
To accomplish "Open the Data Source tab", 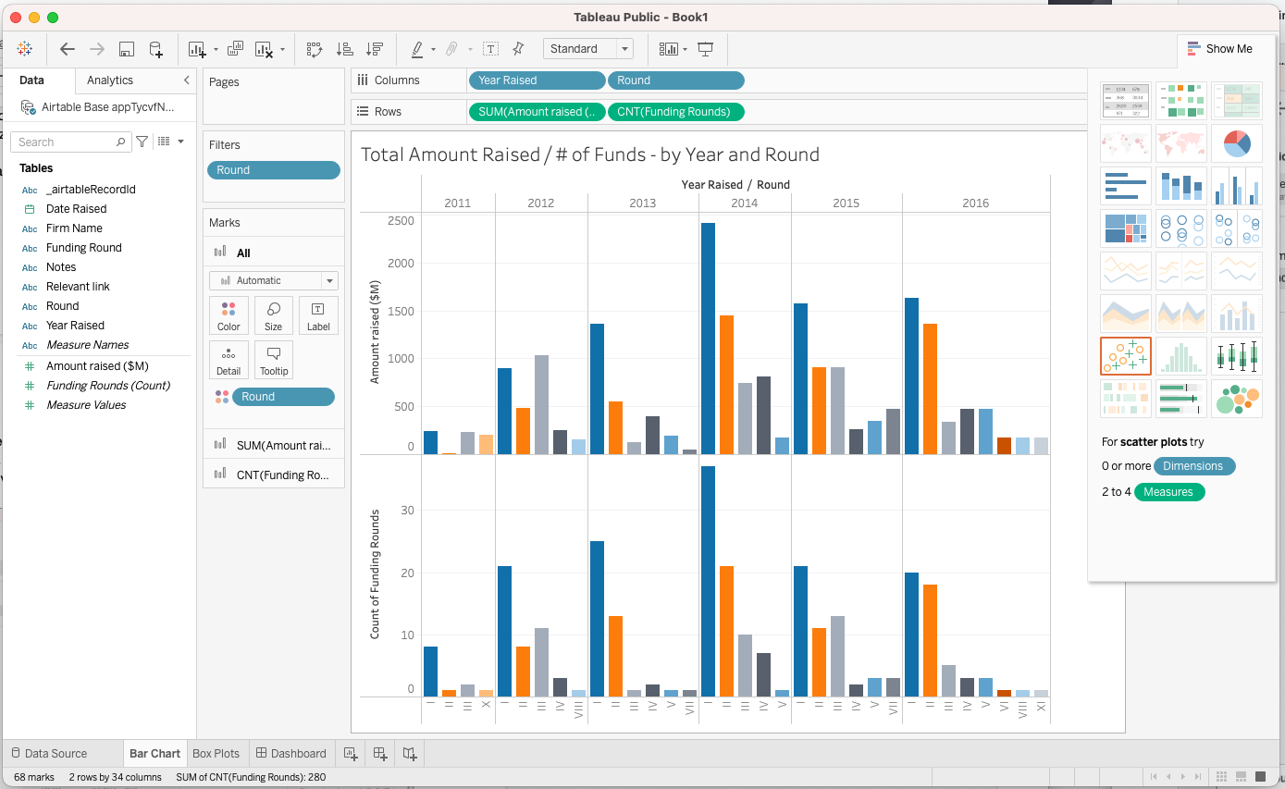I will click(49, 754).
